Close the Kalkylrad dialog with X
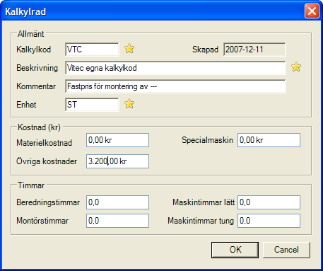Screen dimensions: 323x271 312,11
